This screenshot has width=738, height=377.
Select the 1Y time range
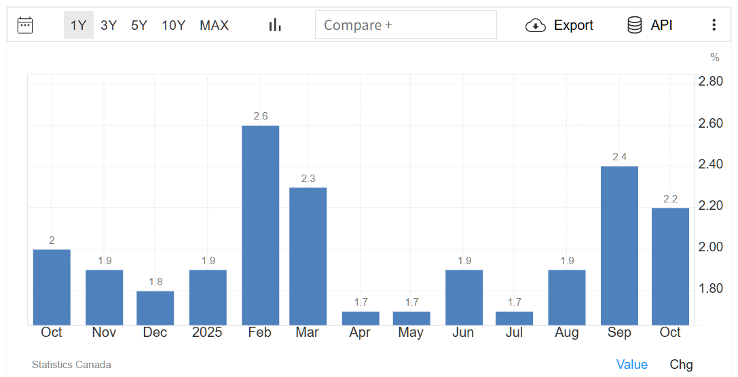click(x=79, y=25)
